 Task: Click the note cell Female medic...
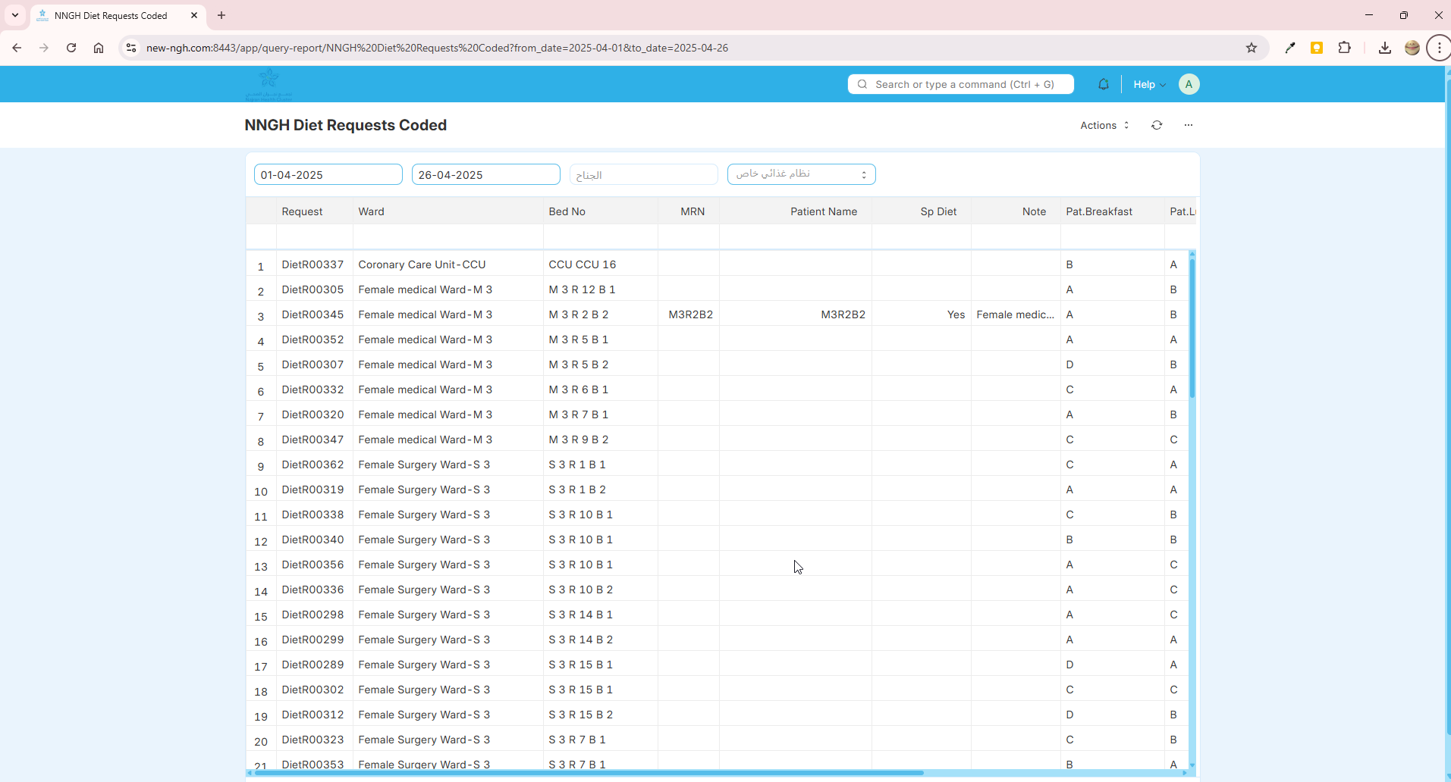tap(1015, 314)
